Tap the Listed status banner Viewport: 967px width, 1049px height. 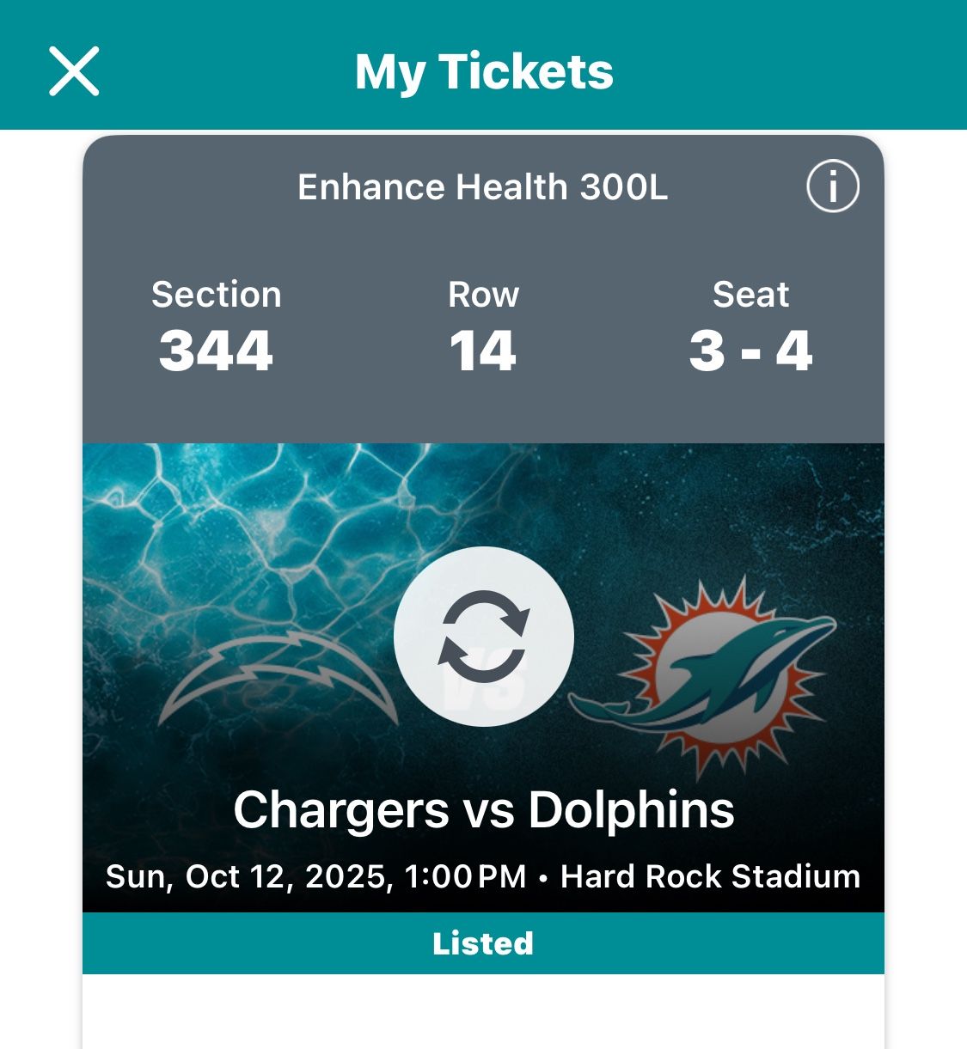483,943
